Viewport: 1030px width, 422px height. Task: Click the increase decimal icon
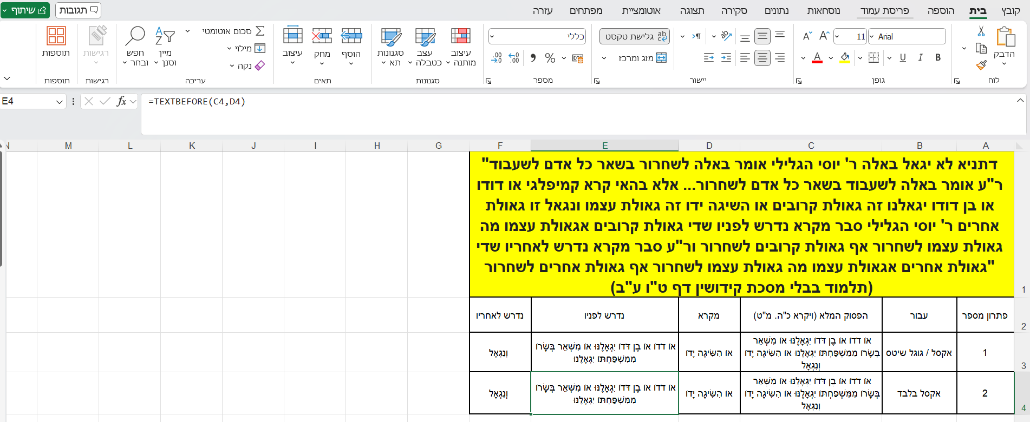(514, 58)
